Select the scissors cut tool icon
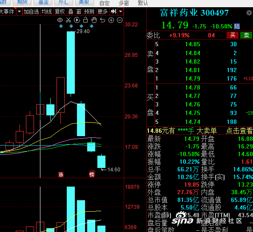 [x=68, y=20]
